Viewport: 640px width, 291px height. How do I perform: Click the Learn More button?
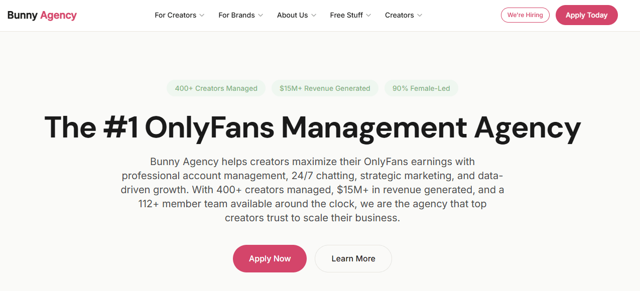pos(353,259)
